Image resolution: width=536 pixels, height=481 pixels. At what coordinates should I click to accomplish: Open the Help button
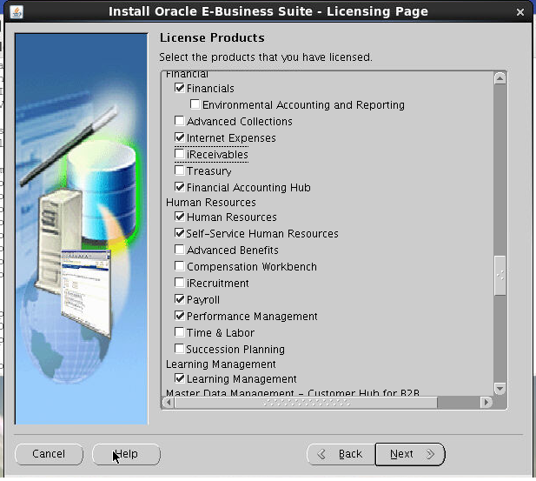click(126, 454)
